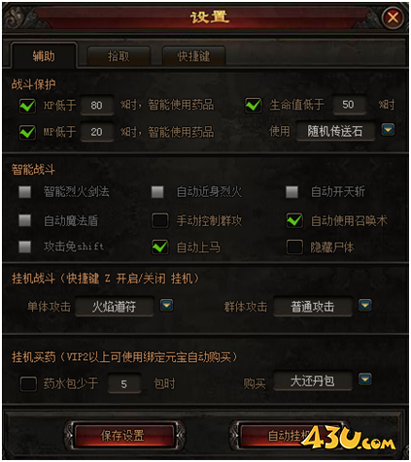The image size is (411, 462).
Task: Enable the 隐藏尸体 checkbox
Action: pos(294,247)
